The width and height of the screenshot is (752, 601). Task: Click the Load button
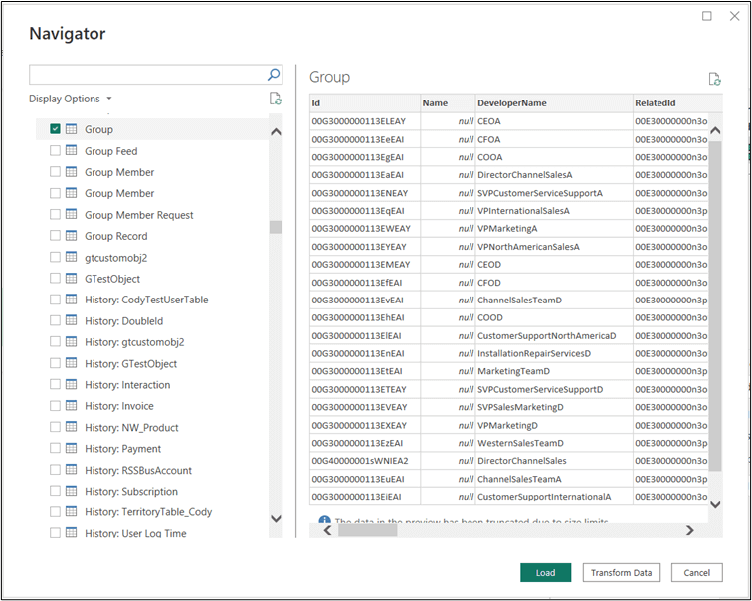point(545,572)
